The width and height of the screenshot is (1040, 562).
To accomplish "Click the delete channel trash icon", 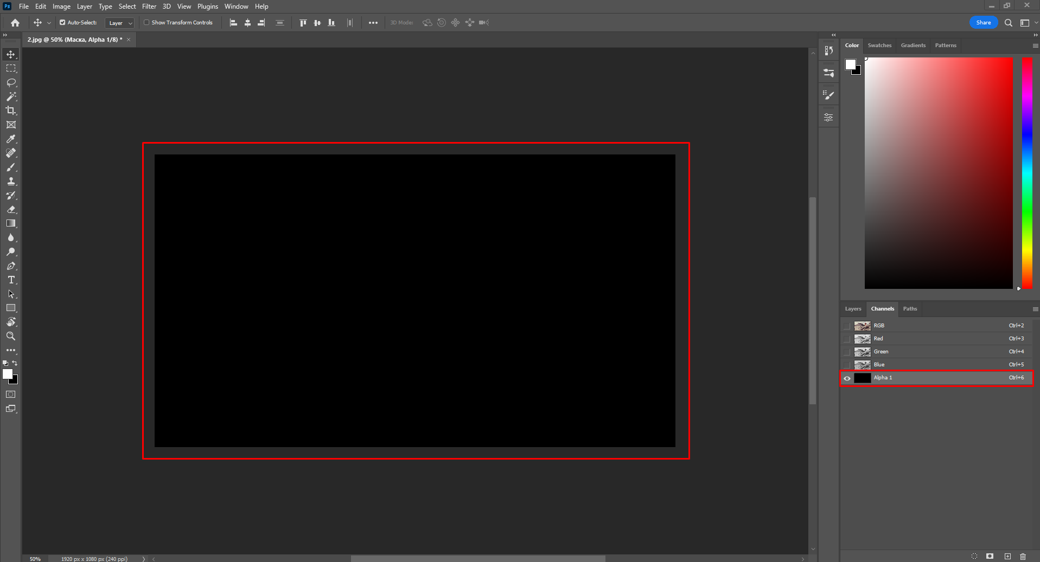I will click(1023, 557).
